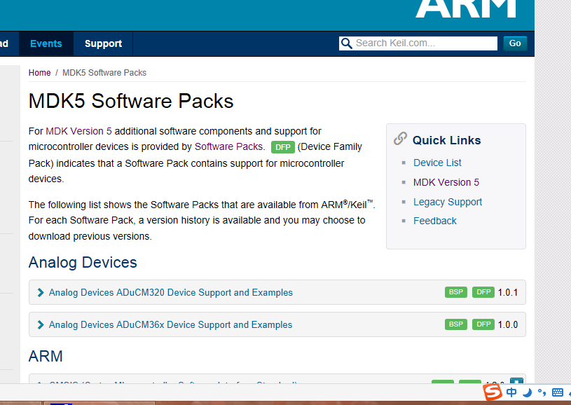Open Analog Devices ADuCM320 Device Support and Examples
The image size is (571, 405).
click(171, 292)
